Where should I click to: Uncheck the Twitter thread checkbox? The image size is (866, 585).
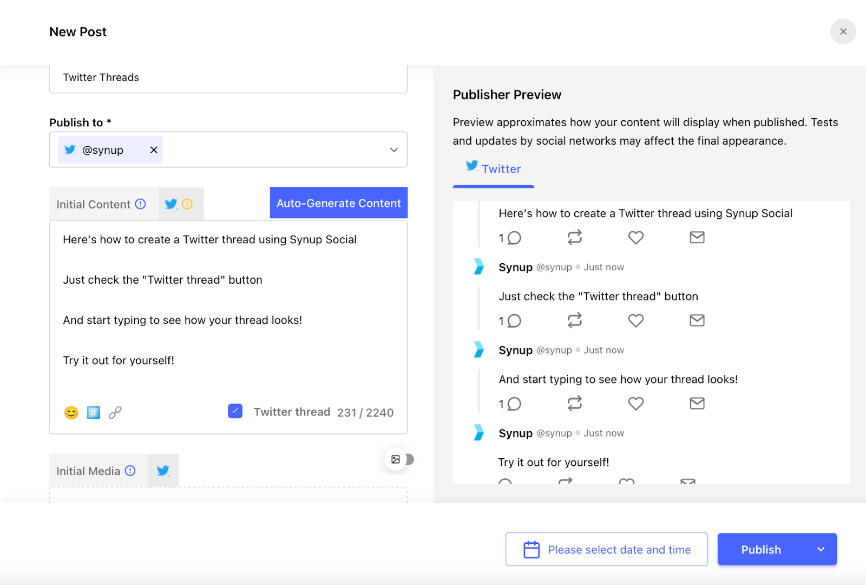(x=235, y=411)
